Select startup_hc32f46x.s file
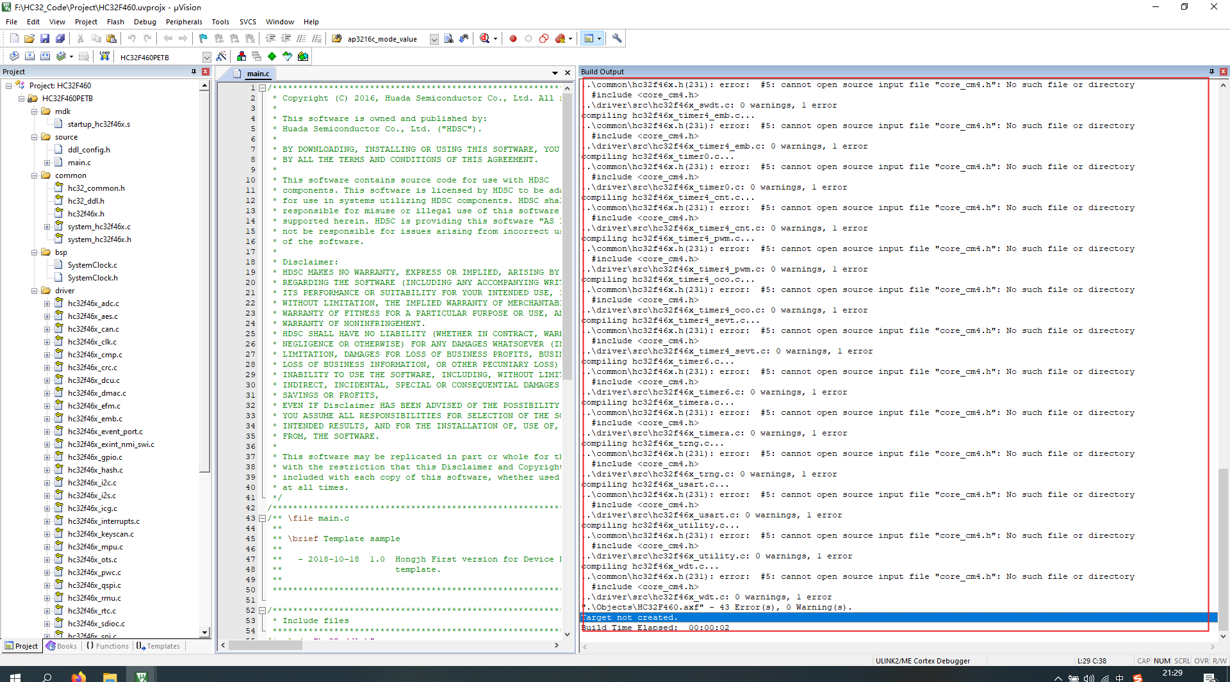 coord(99,124)
